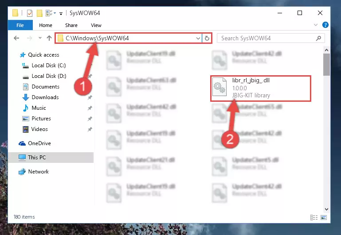
Task: Select OneDrive in the navigation pane
Action: [x=39, y=143]
